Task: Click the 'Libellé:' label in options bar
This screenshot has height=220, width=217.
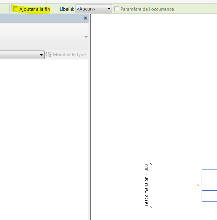Action: click(x=67, y=9)
